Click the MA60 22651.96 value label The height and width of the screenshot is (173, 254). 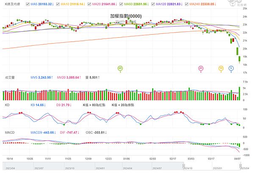point(136,4)
